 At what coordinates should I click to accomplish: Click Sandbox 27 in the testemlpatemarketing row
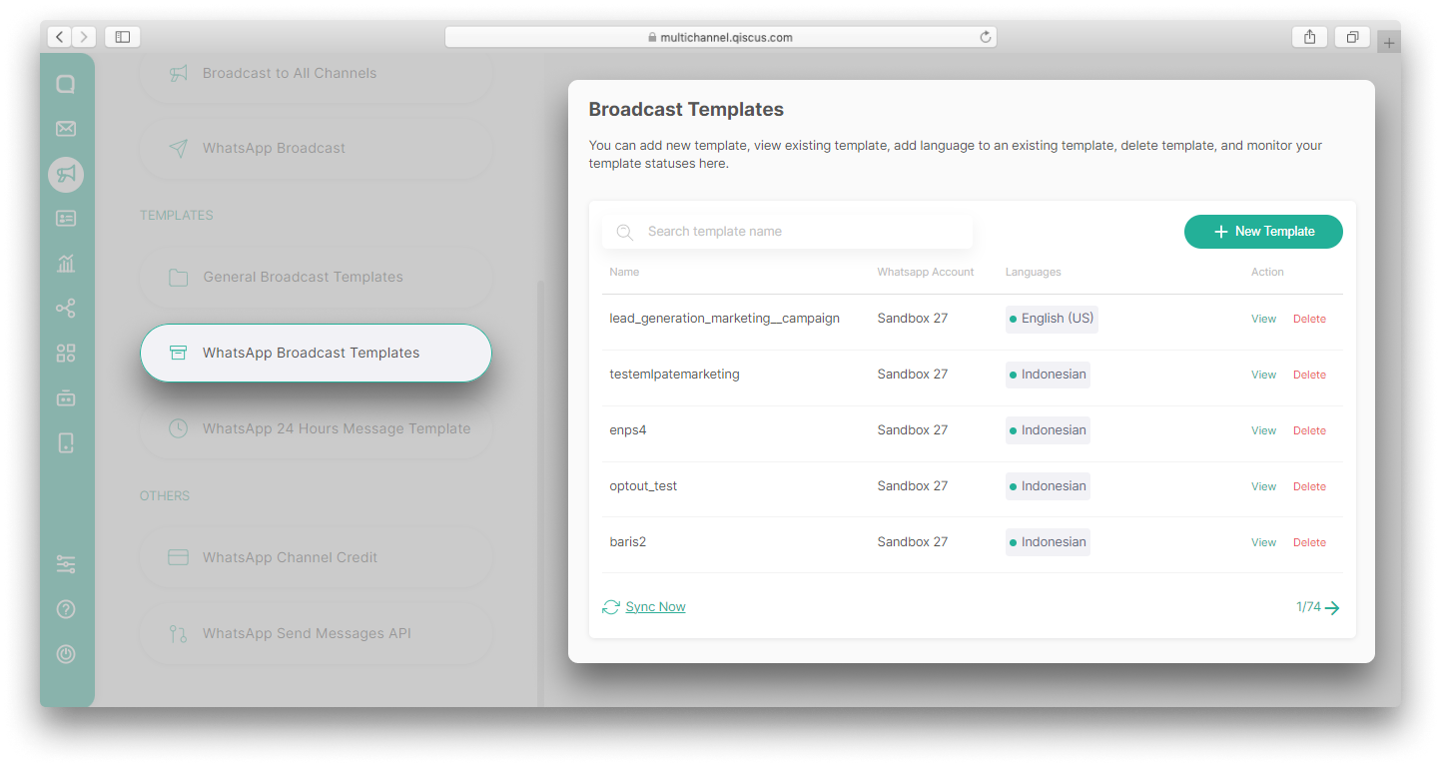coord(912,375)
